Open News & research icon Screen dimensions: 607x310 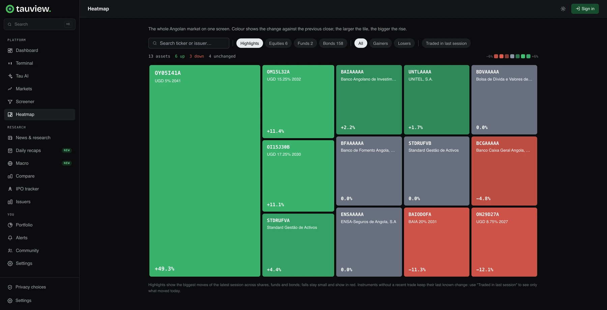coord(10,138)
